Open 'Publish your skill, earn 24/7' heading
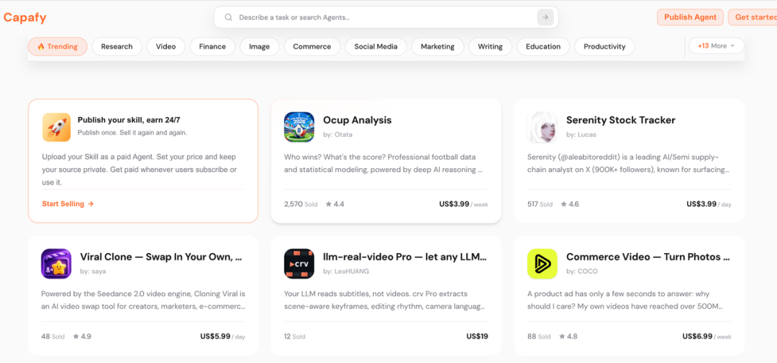This screenshot has width=777, height=363. [128, 120]
